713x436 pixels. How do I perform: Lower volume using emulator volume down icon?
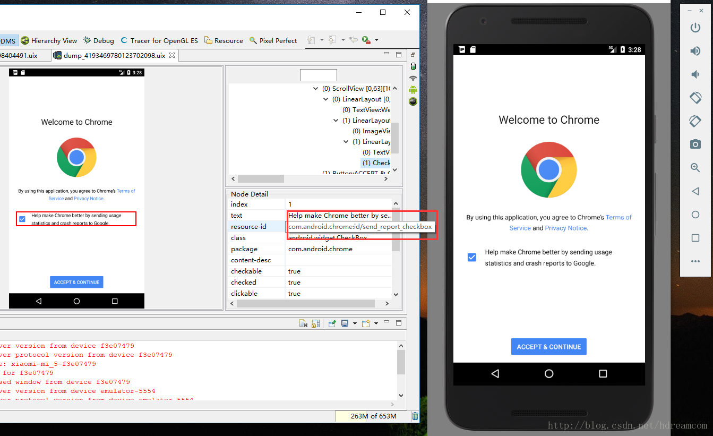click(695, 74)
